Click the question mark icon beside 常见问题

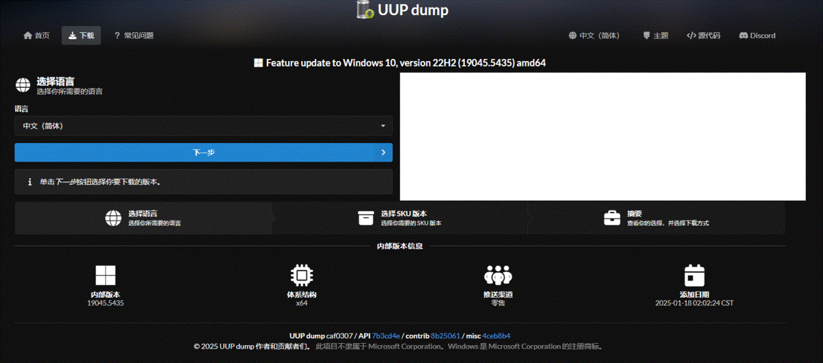(117, 36)
